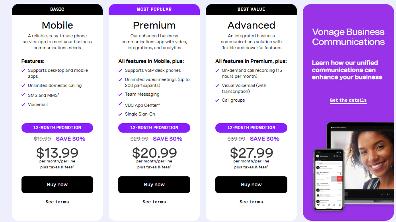Click the Buy now button for Premium plan

tap(154, 185)
